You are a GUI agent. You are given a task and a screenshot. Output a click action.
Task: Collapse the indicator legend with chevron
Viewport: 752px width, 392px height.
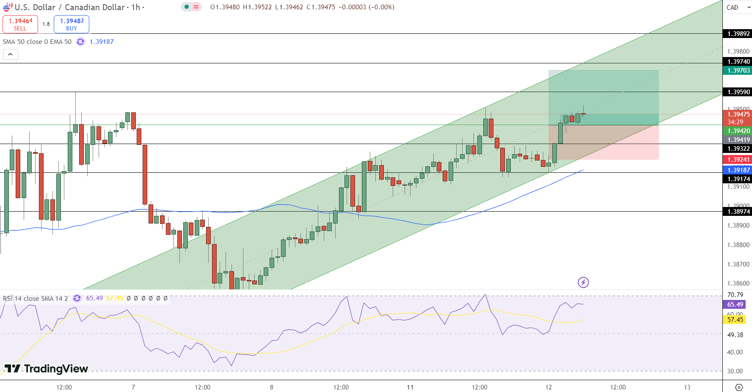pyautogui.click(x=11, y=54)
